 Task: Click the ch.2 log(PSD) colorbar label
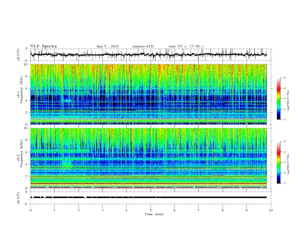tap(288, 164)
